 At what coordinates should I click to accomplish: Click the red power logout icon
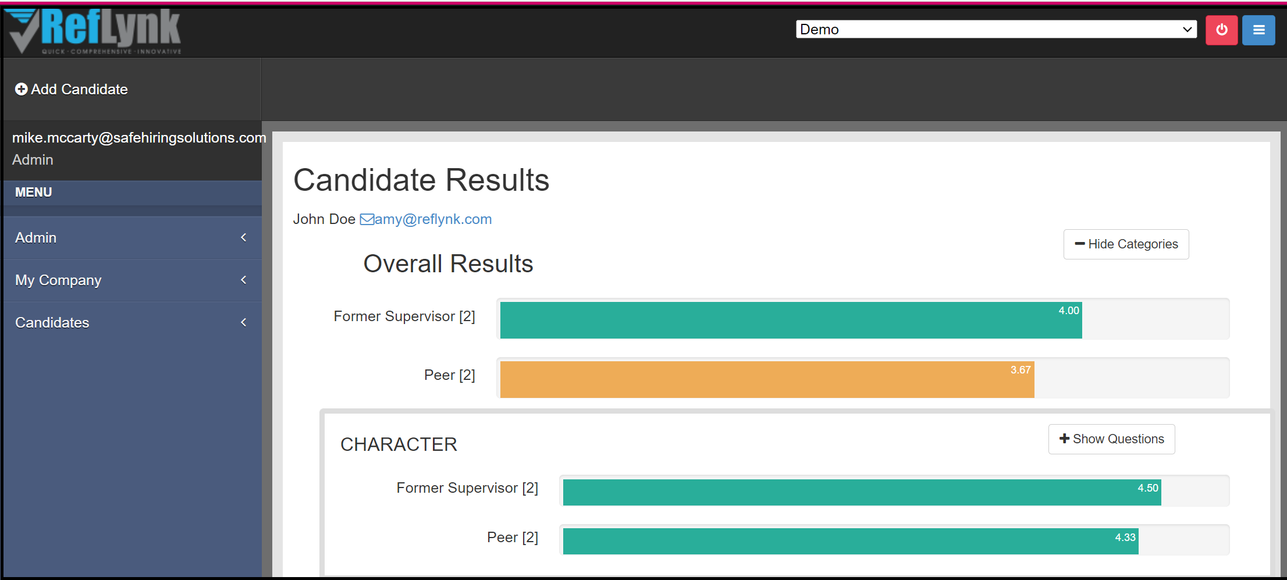[x=1221, y=30]
